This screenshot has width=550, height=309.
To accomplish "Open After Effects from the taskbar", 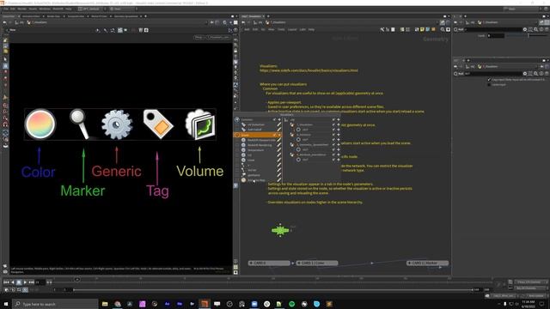I will click(x=168, y=304).
